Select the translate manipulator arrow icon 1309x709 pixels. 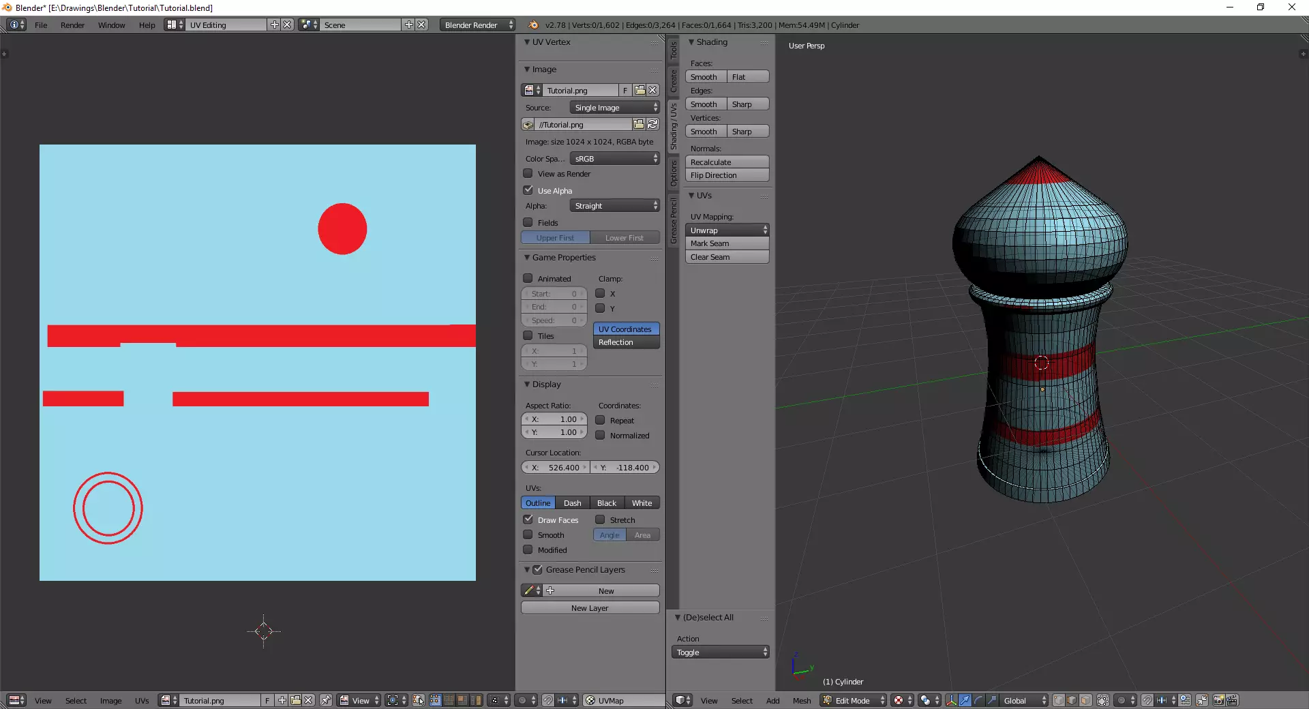pyautogui.click(x=965, y=700)
